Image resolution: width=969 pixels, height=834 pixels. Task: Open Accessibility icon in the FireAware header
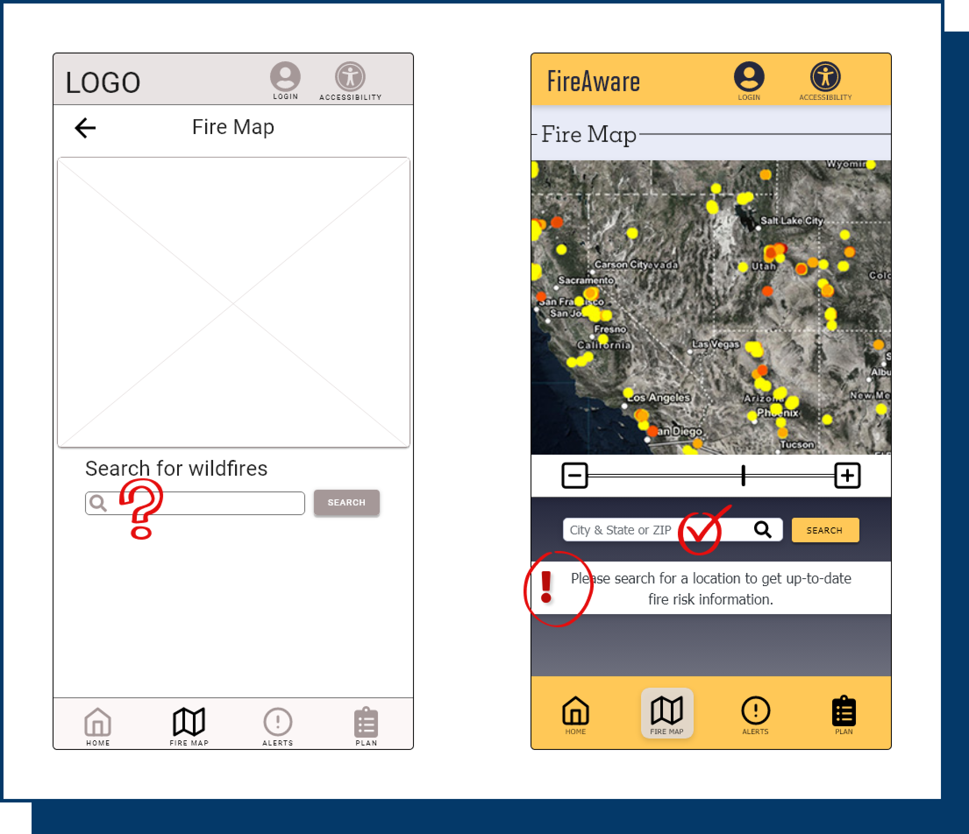tap(825, 77)
